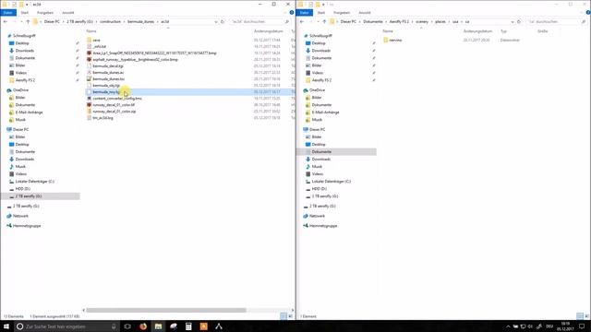
Task: Select the runway_decal_01_color.zip archive
Action: [115, 111]
